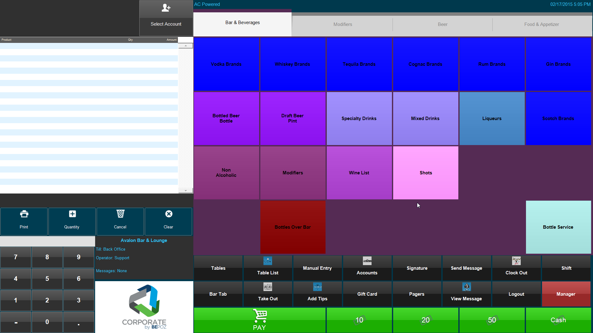The width and height of the screenshot is (593, 333).
Task: Open Vodka Brands category
Action: [226, 64]
